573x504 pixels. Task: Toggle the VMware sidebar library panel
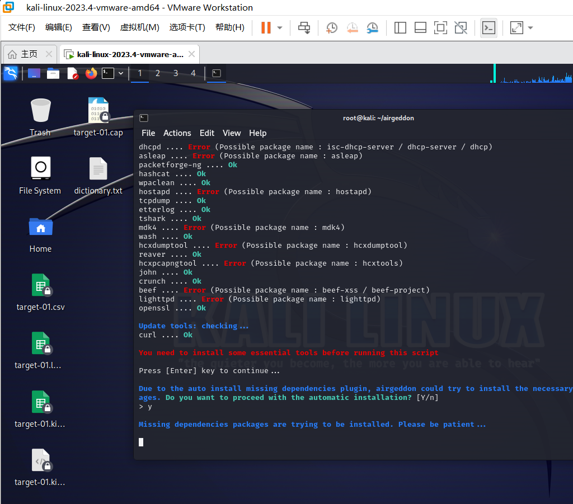[x=400, y=27]
